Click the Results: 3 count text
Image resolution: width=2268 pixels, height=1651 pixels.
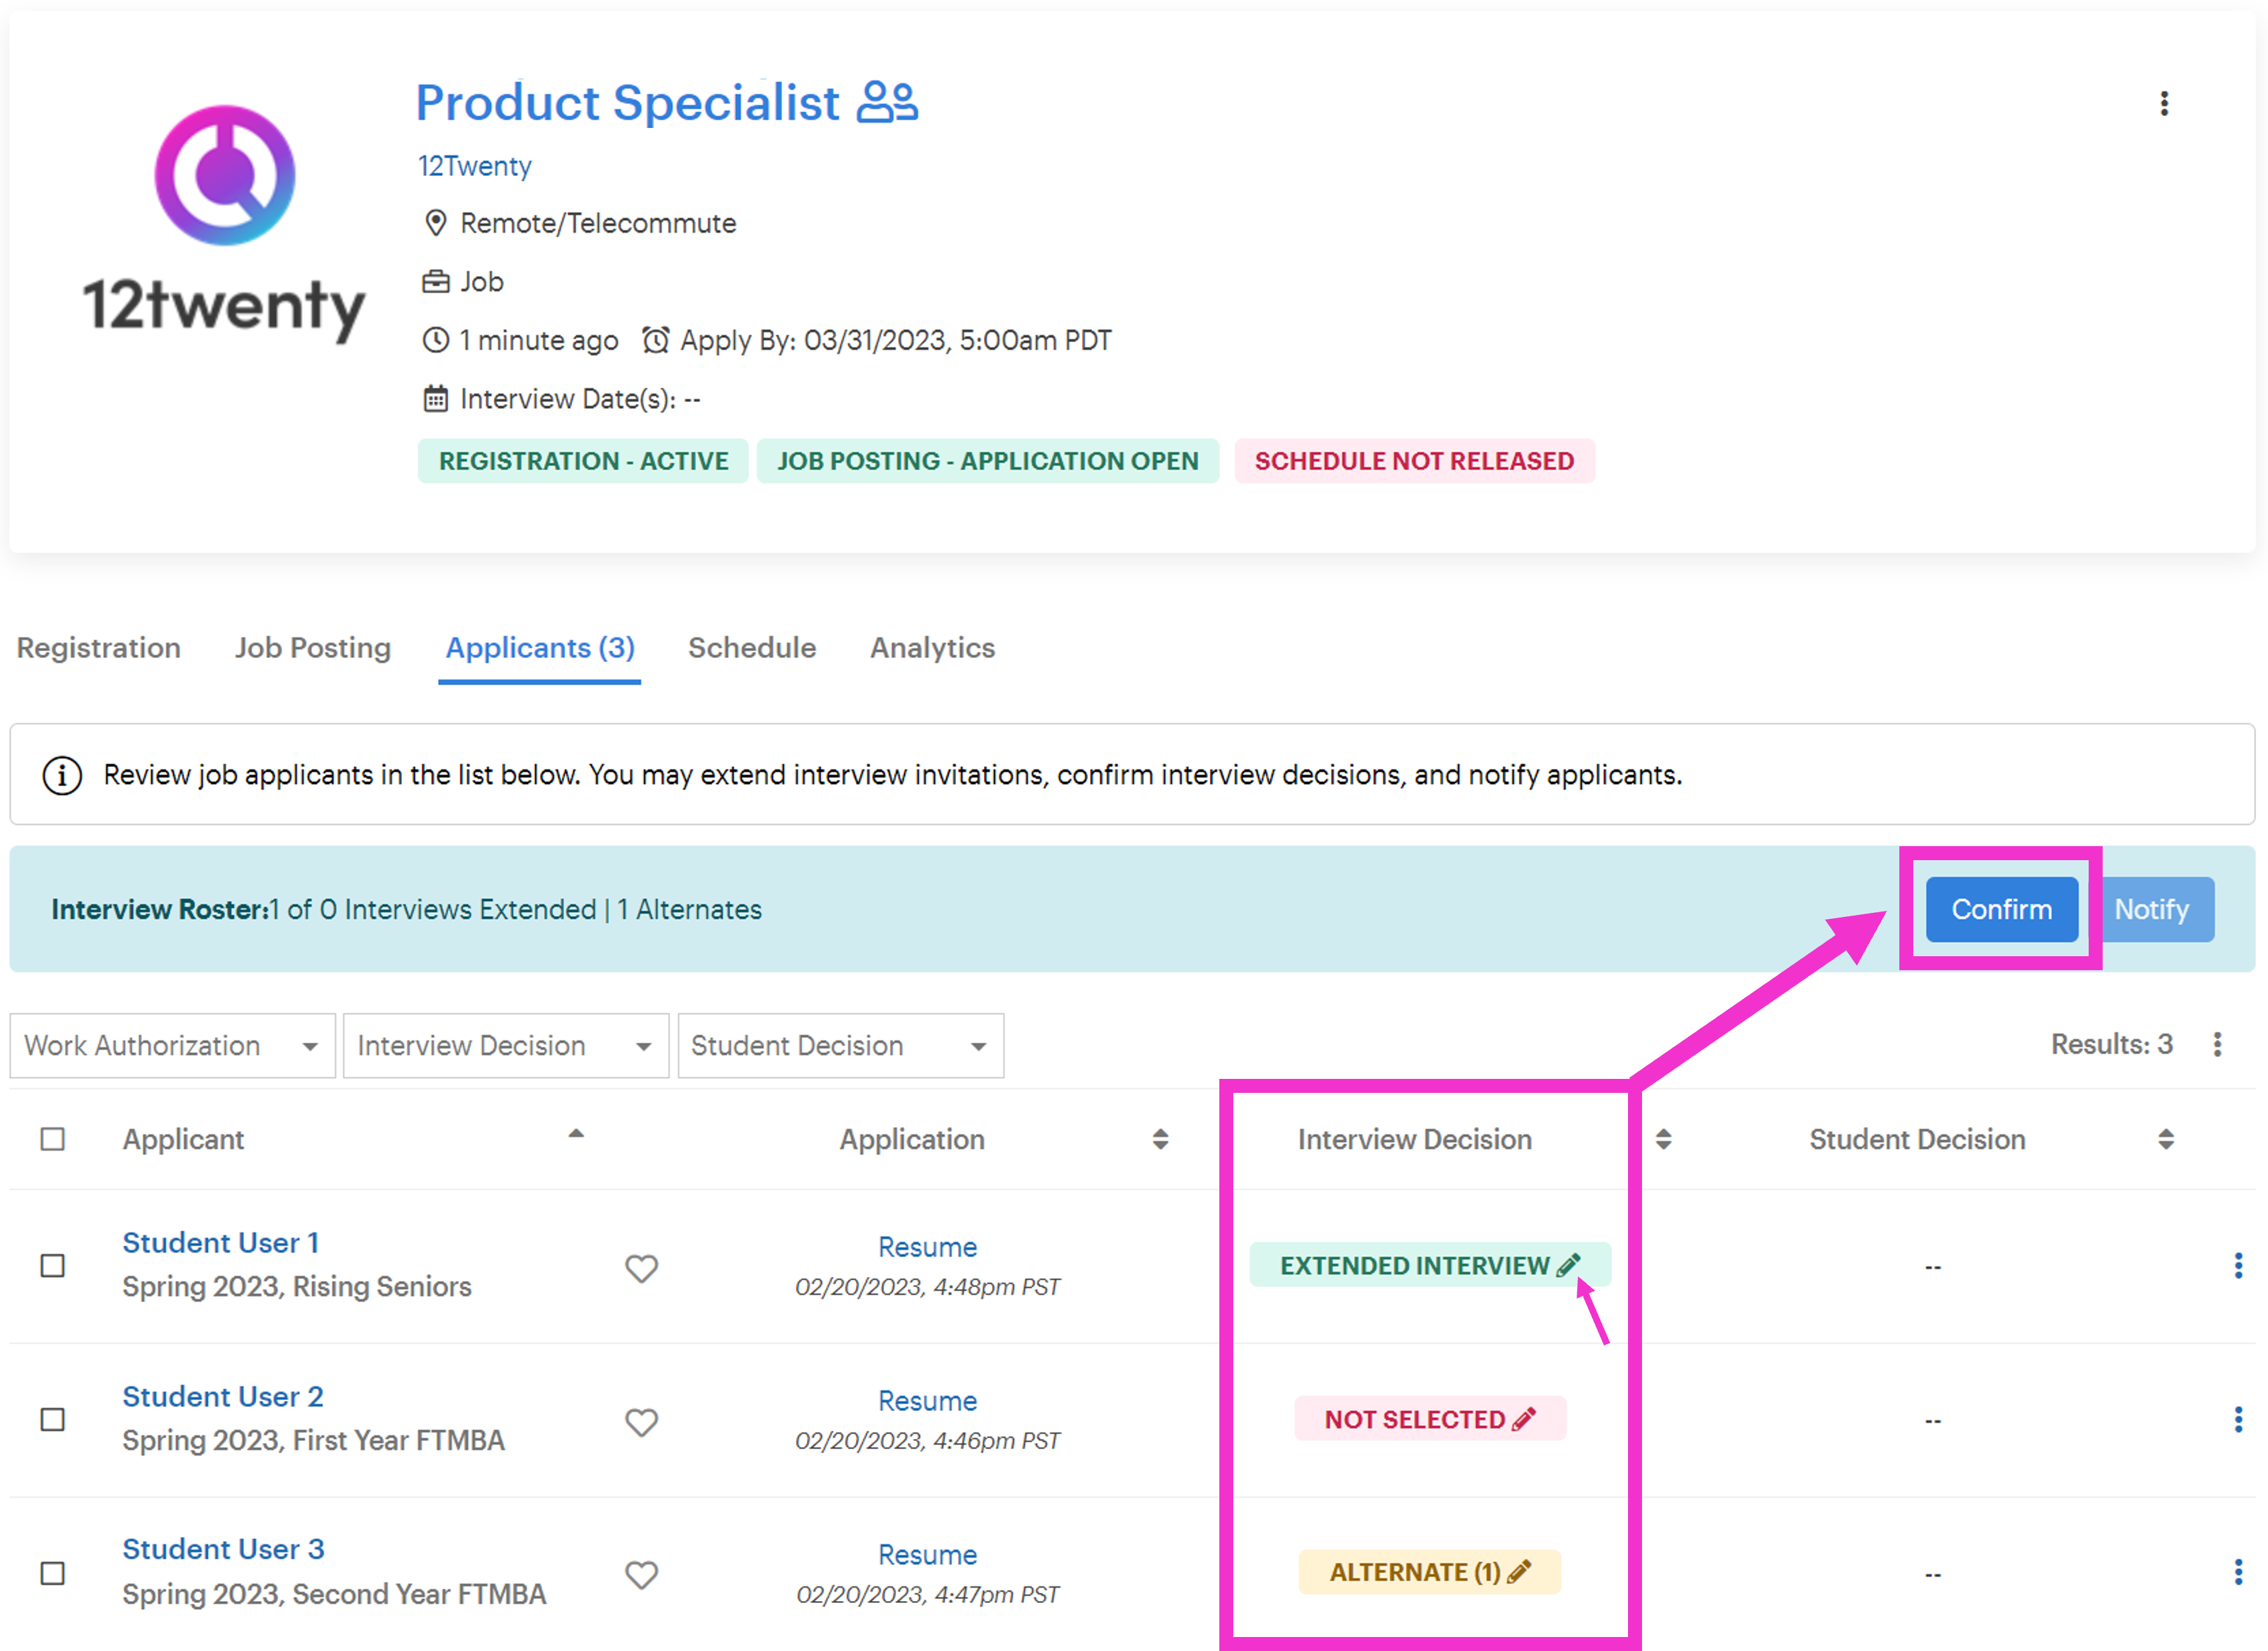coord(2112,1044)
